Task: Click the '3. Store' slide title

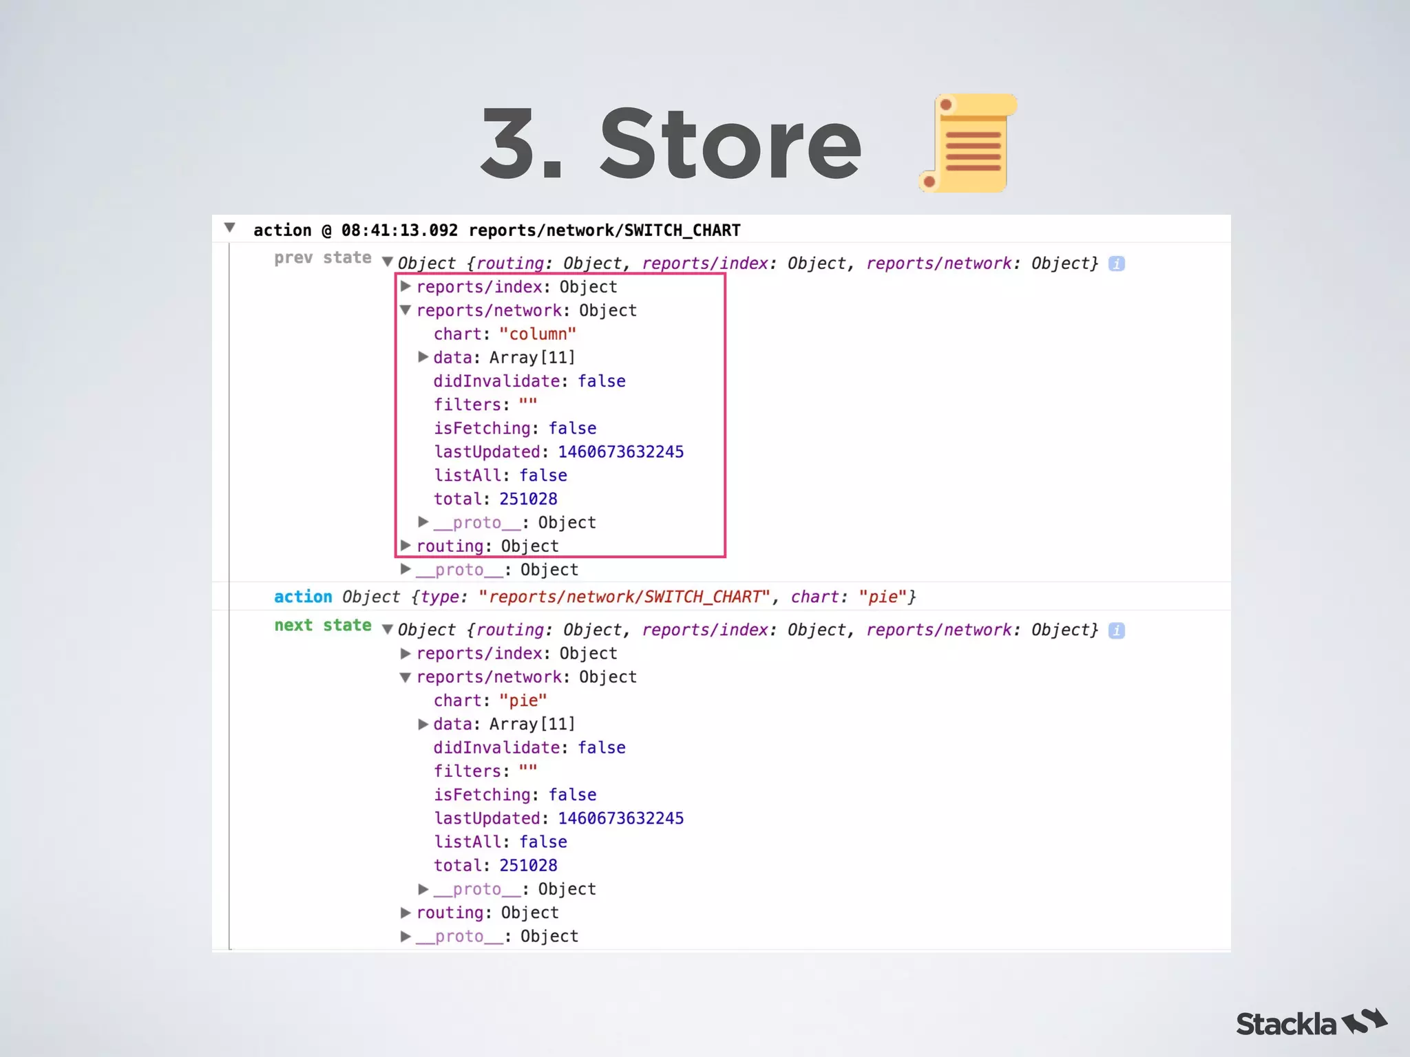Action: [x=671, y=144]
